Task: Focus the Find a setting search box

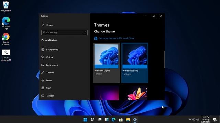Action: point(65,32)
